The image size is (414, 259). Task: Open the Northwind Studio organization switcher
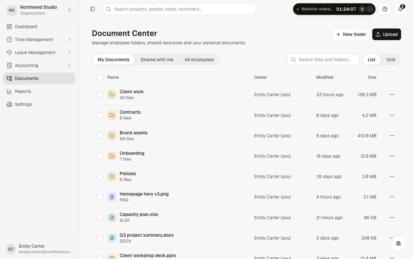39,10
